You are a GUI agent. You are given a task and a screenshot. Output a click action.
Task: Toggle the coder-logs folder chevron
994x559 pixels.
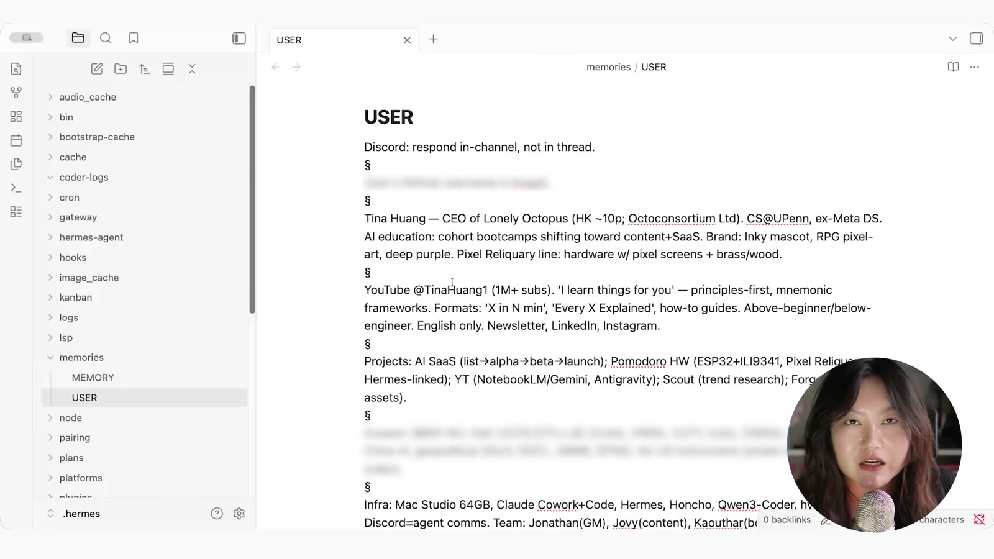(x=50, y=177)
